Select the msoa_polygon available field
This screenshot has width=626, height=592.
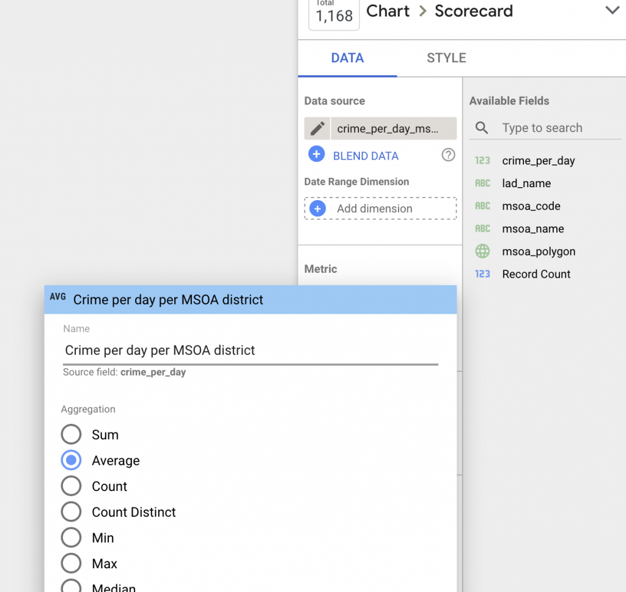(x=539, y=251)
